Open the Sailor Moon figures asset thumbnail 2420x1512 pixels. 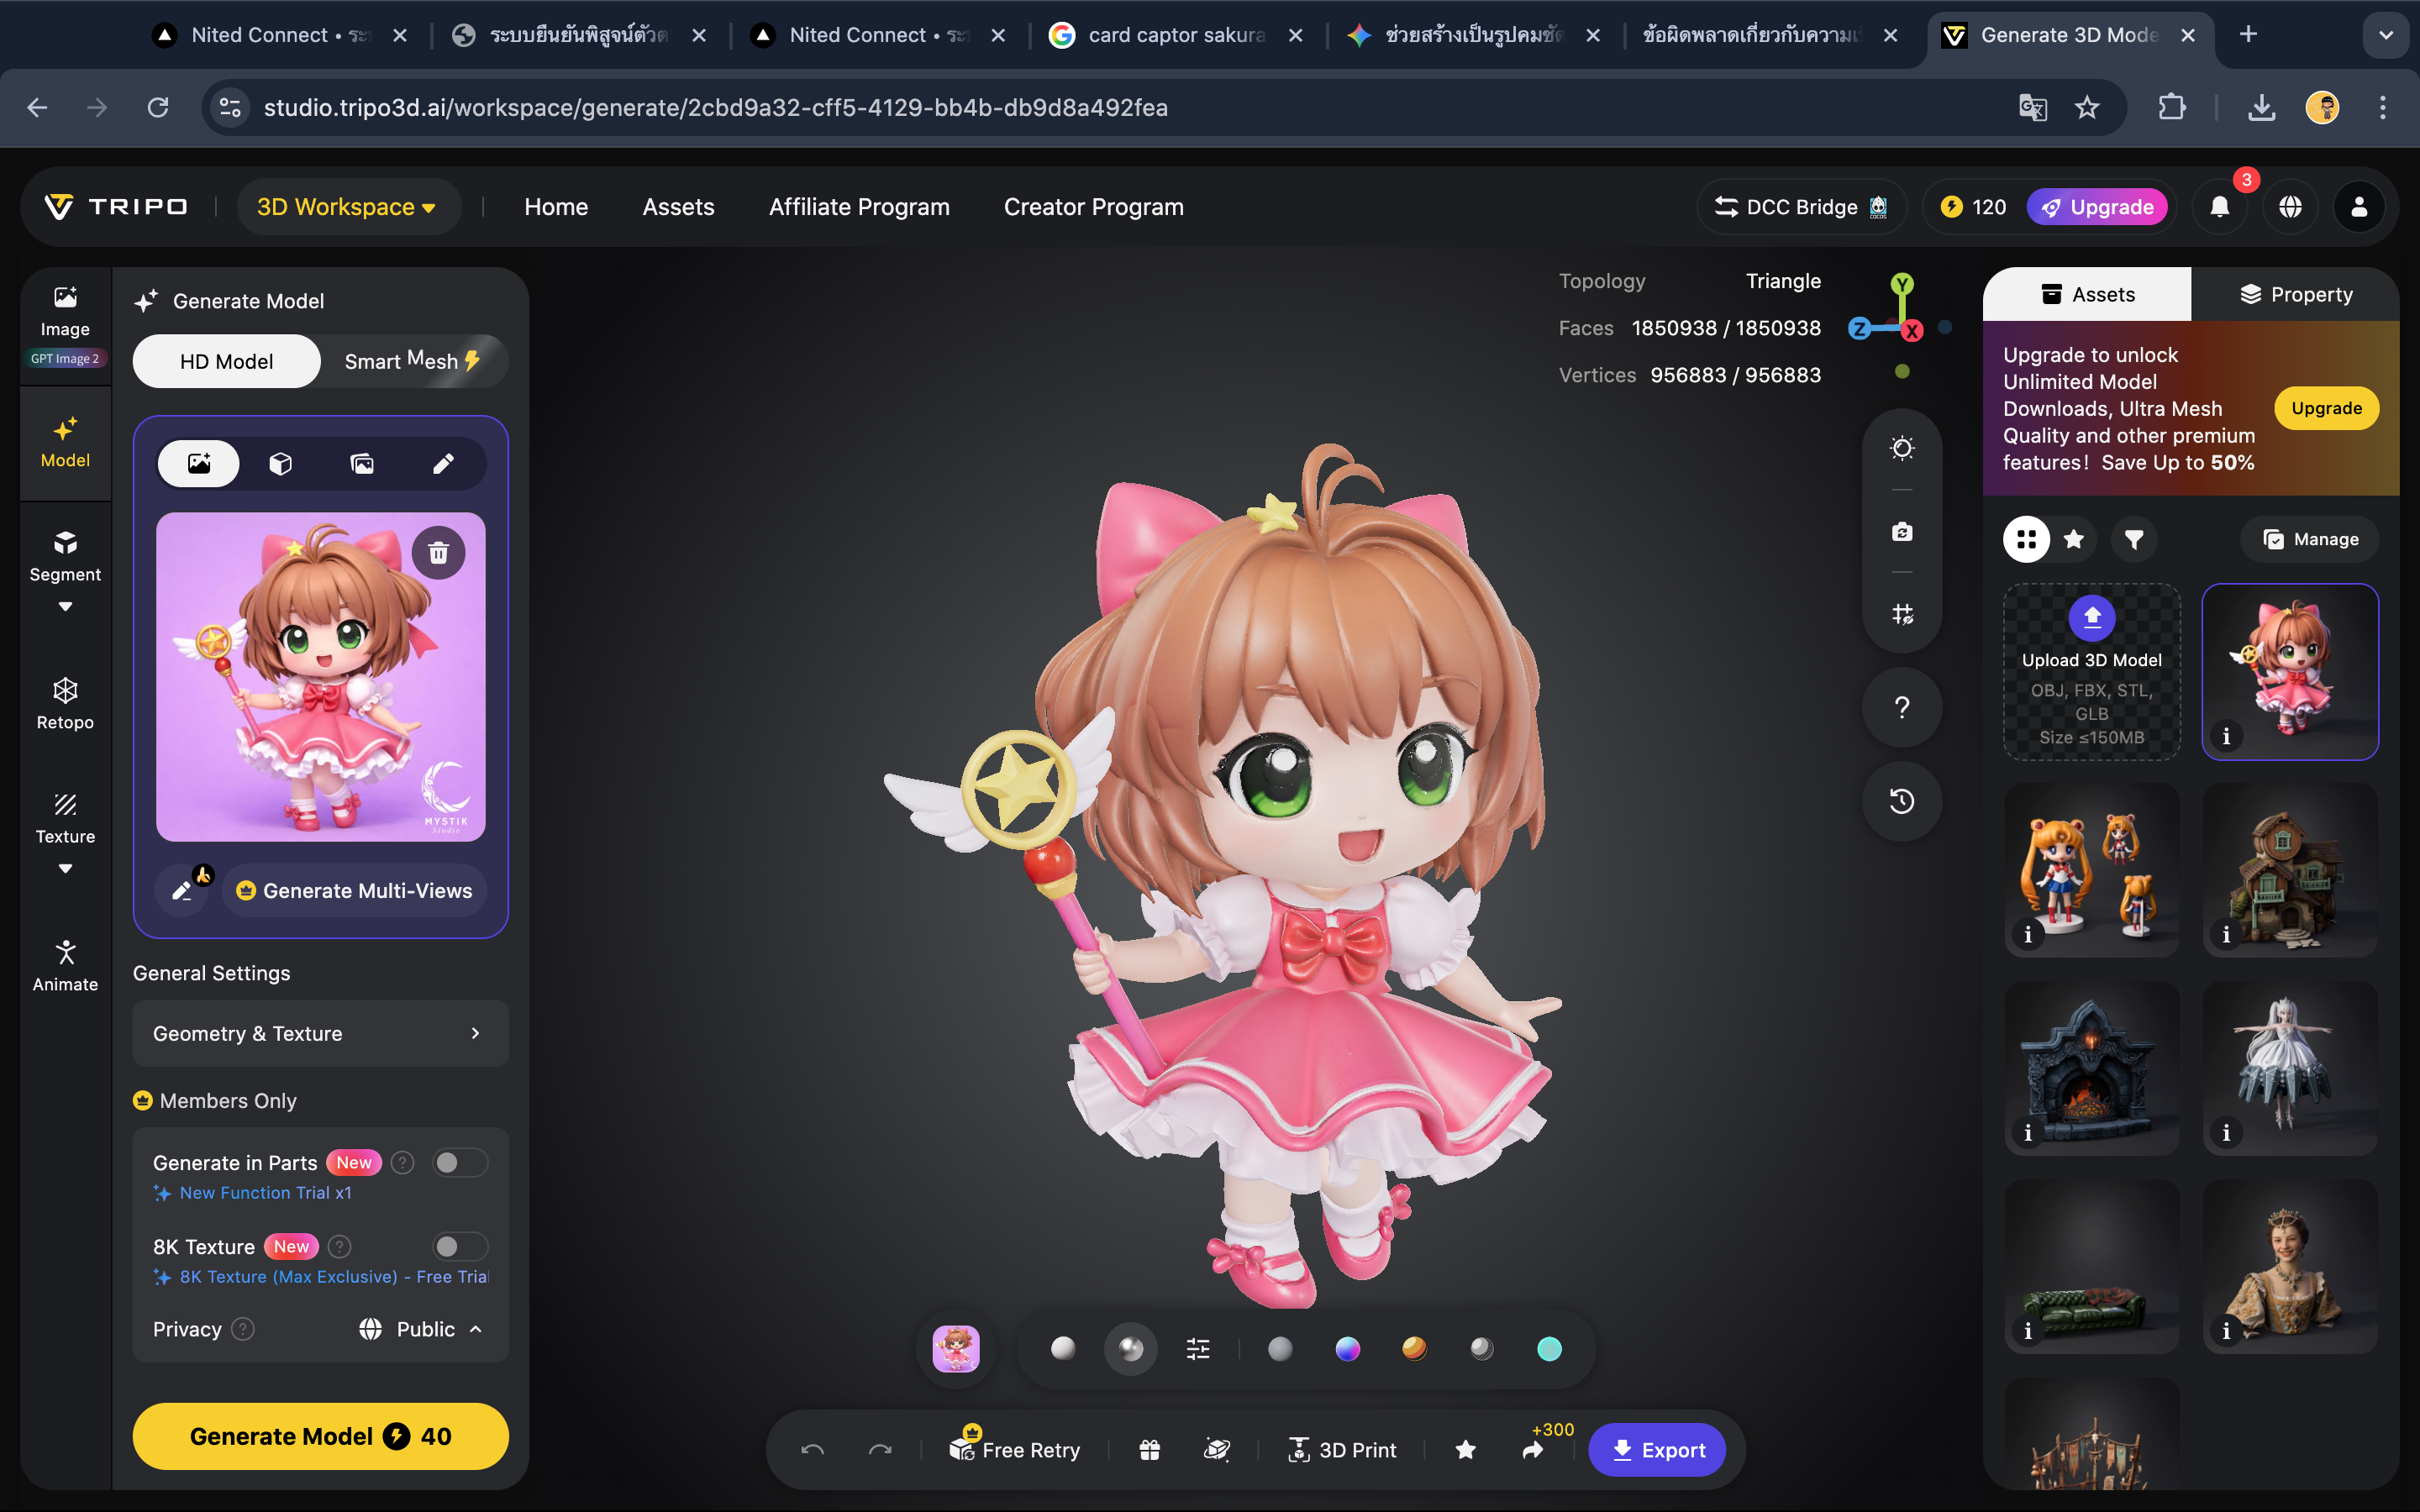pyautogui.click(x=2092, y=870)
